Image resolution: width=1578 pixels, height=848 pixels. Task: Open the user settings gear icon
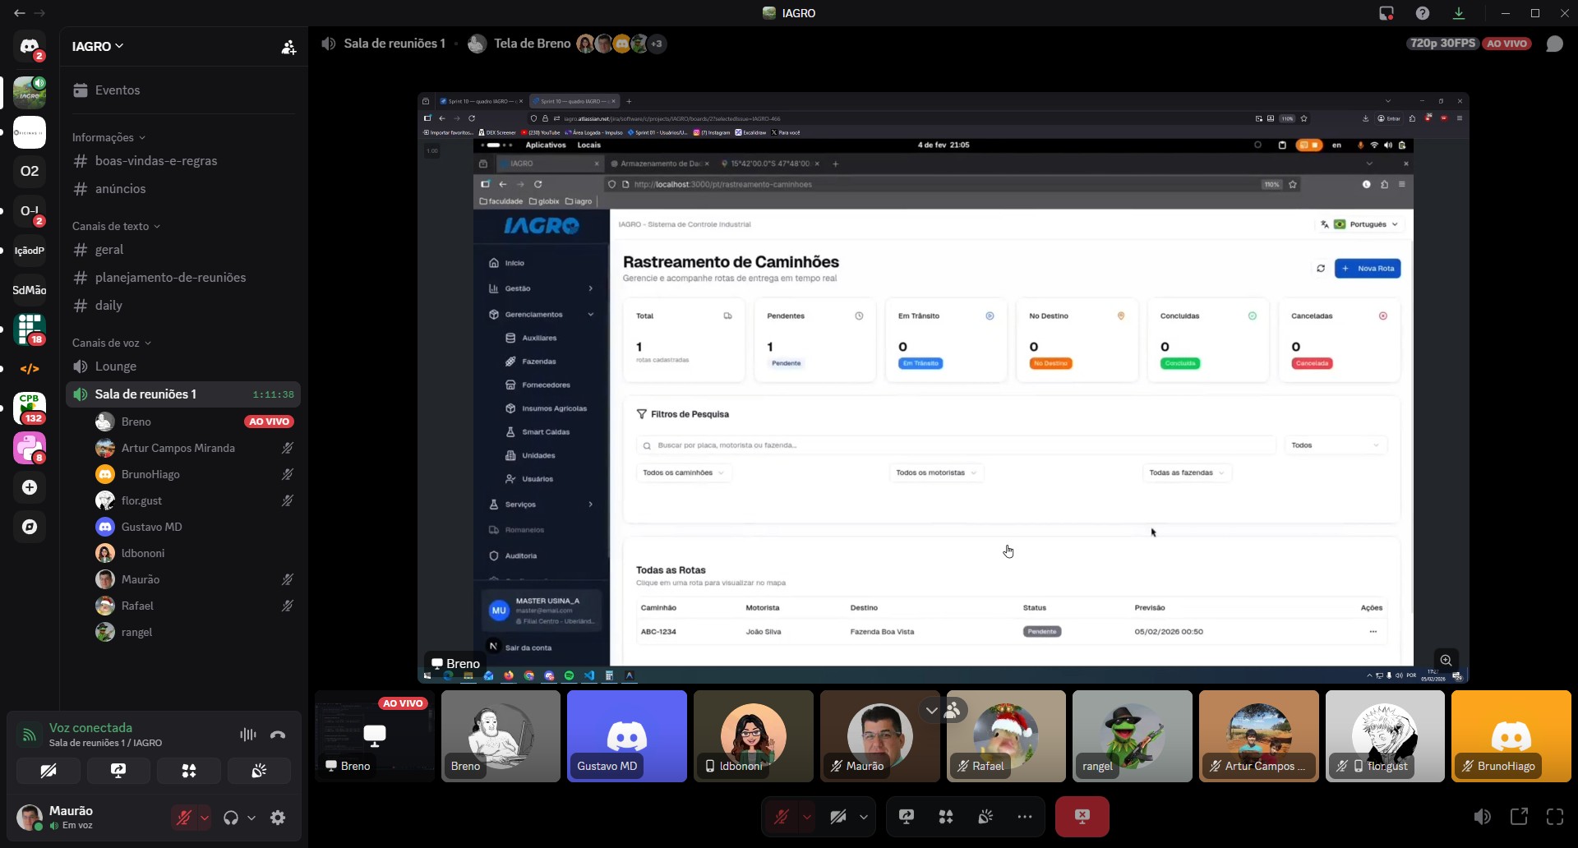coord(278,818)
